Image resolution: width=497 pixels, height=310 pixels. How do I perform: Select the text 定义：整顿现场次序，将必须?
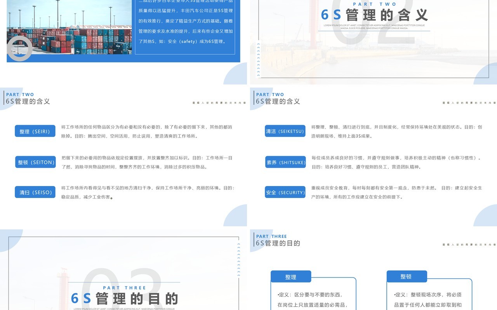(427, 295)
